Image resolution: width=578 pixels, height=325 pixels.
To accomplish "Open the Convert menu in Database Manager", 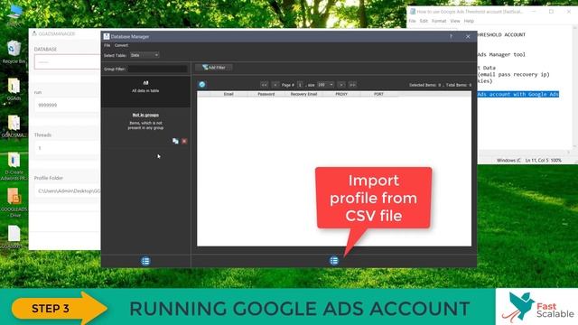I will tap(121, 45).
